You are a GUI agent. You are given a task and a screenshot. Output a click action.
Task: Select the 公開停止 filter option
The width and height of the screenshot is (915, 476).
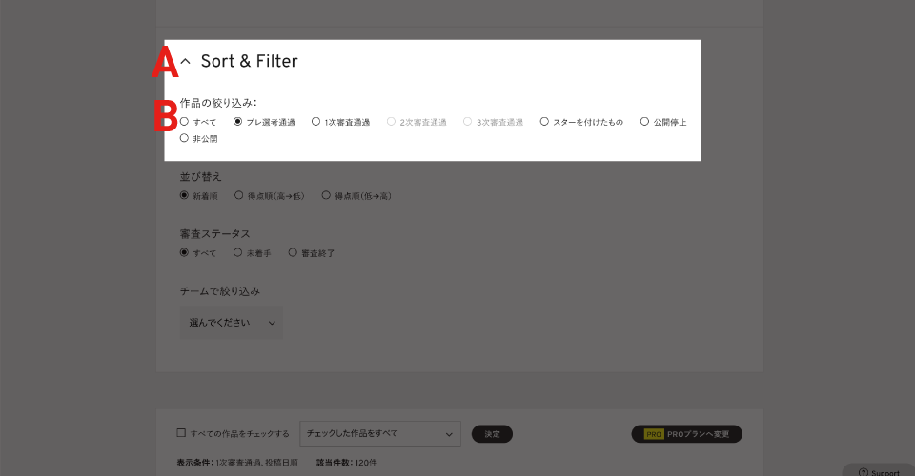[644, 122]
